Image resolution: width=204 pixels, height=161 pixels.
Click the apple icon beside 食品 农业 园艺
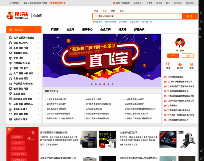pyautogui.click(x=10, y=79)
